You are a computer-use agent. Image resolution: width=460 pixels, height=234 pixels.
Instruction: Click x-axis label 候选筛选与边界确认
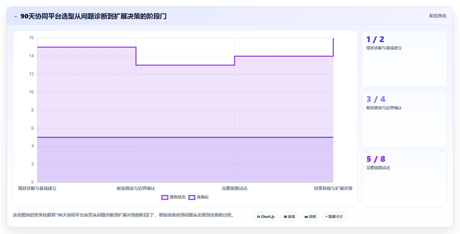pyautogui.click(x=136, y=188)
